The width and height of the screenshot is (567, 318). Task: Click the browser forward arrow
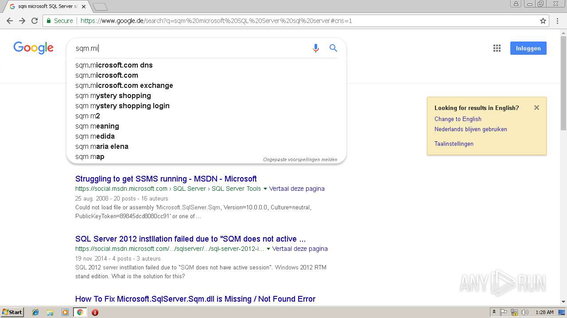click(x=22, y=21)
